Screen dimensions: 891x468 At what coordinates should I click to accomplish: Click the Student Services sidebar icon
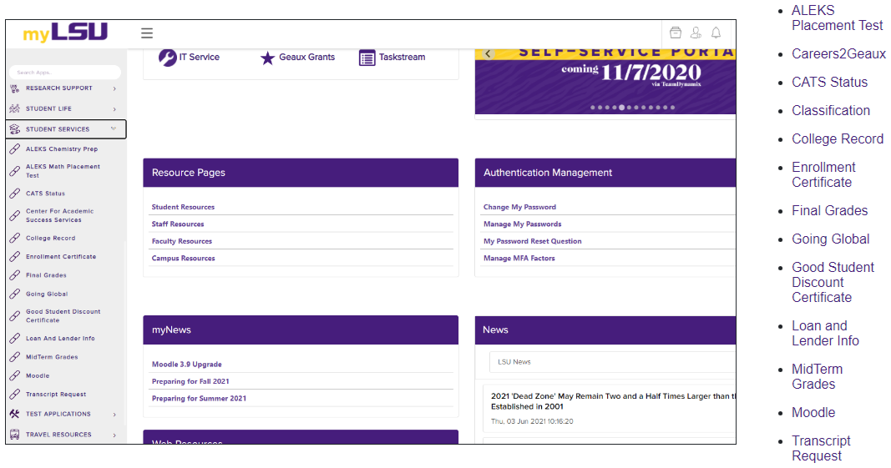[15, 129]
